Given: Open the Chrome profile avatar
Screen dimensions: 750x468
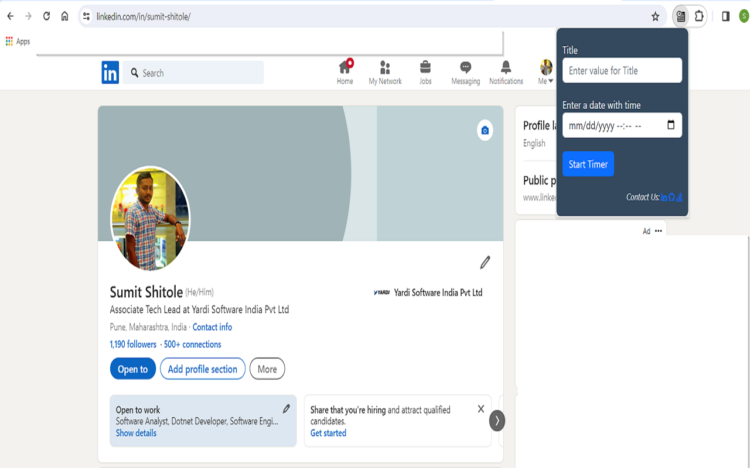Looking at the screenshot, I should pos(744,16).
